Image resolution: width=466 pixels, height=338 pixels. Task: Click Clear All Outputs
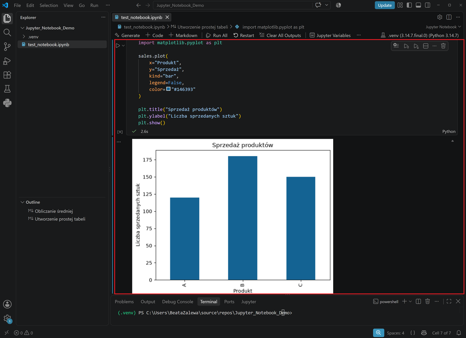pos(280,35)
